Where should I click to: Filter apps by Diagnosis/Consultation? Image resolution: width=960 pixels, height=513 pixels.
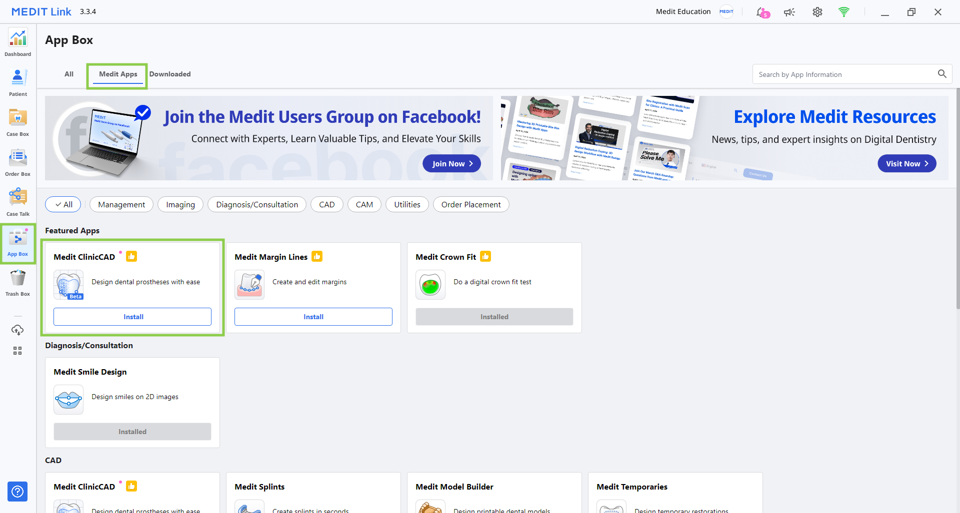tap(257, 204)
